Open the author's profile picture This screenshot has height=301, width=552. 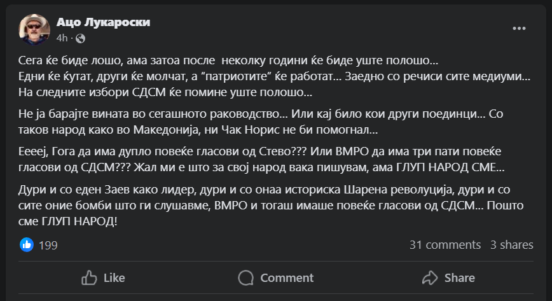click(34, 30)
